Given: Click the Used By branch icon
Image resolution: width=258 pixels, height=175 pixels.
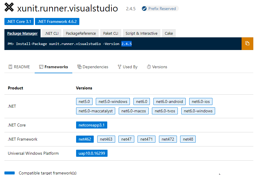Looking at the screenshot, I should [119, 67].
